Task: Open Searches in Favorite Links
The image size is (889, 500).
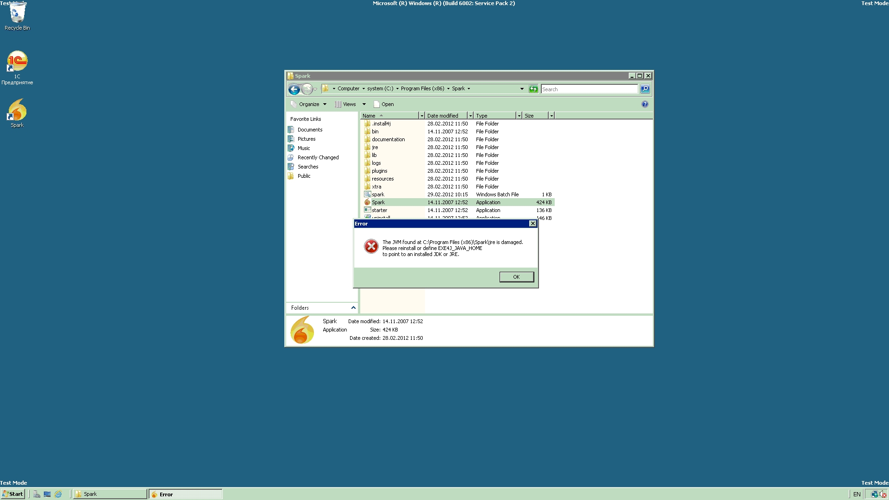Action: [x=308, y=167]
